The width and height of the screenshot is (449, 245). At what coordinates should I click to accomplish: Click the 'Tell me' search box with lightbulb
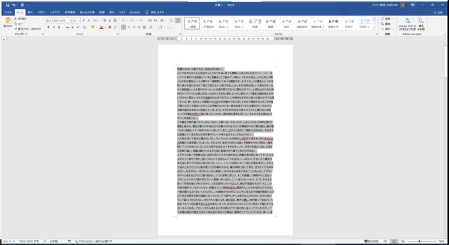155,12
